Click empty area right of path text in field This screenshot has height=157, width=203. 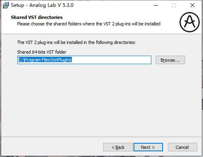111,60
